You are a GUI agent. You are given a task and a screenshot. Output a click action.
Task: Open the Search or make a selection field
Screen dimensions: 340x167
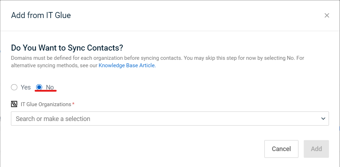coord(170,119)
